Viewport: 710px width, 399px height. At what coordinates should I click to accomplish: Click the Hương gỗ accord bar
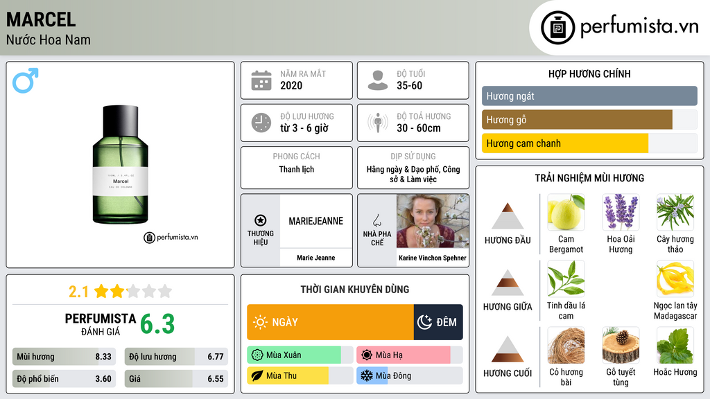point(589,119)
